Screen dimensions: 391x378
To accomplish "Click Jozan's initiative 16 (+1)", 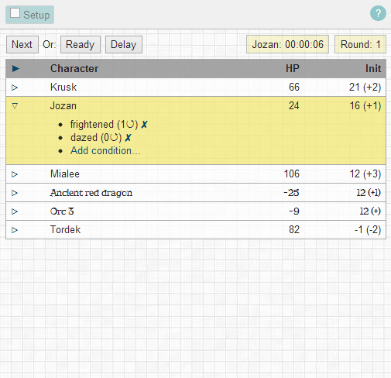I will (x=365, y=105).
